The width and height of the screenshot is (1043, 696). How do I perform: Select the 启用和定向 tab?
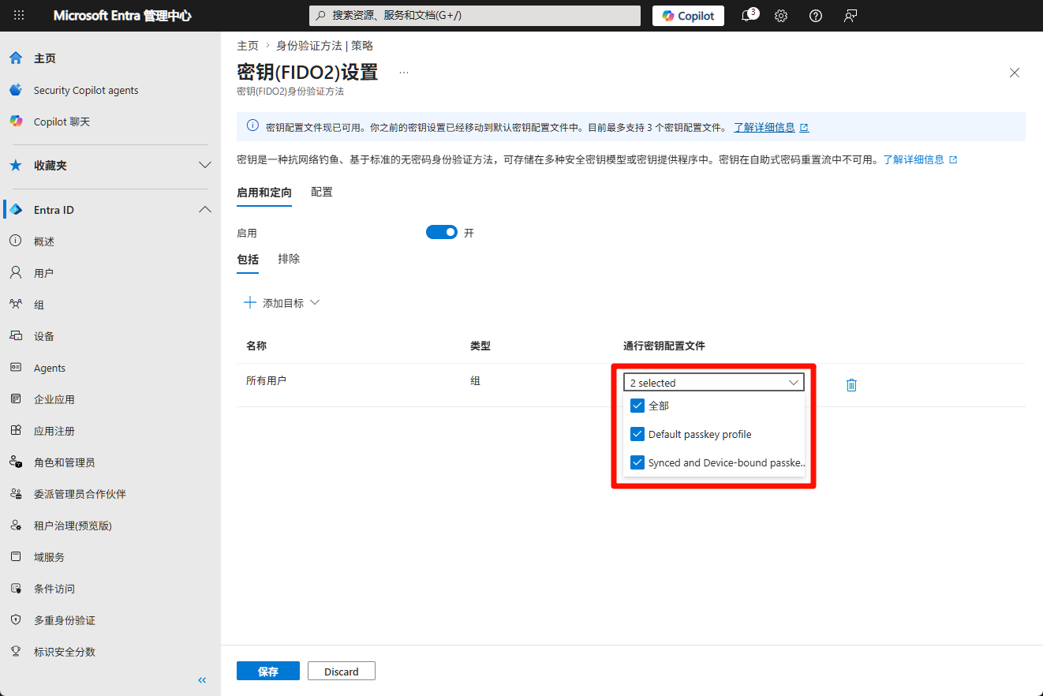click(x=264, y=193)
